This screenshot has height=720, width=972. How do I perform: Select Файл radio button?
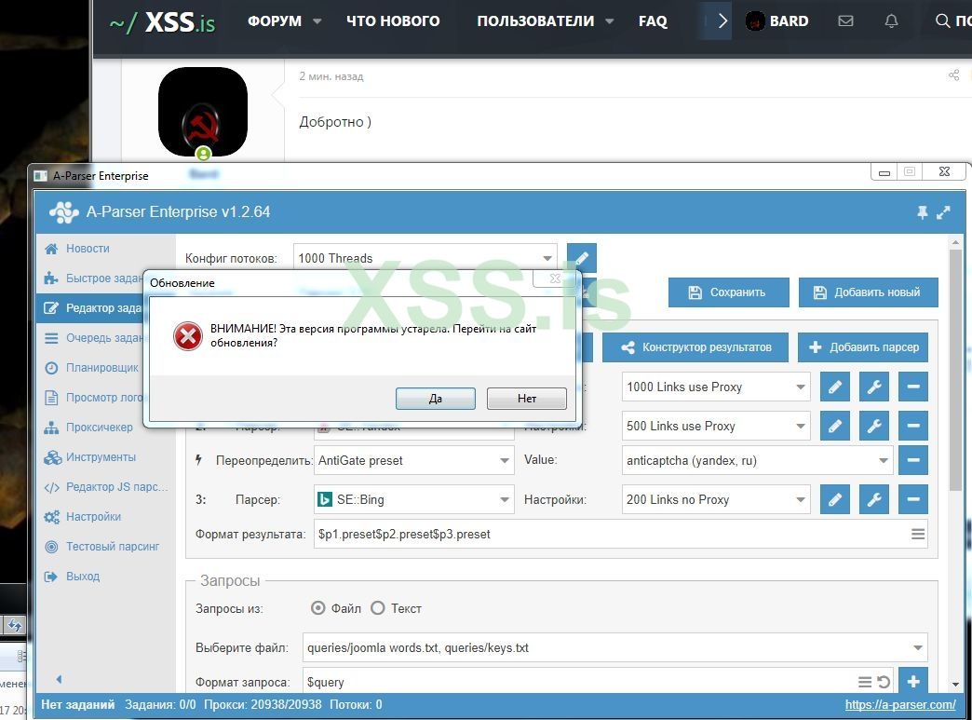tap(317, 608)
